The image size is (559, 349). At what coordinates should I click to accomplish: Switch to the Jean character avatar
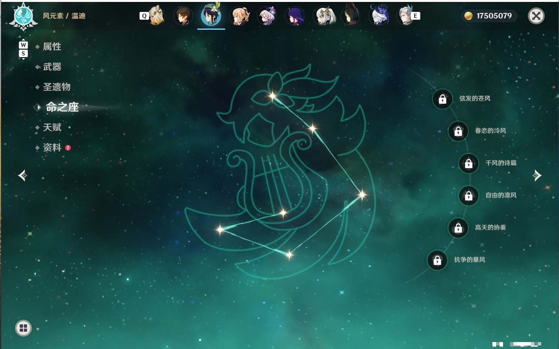tap(239, 16)
